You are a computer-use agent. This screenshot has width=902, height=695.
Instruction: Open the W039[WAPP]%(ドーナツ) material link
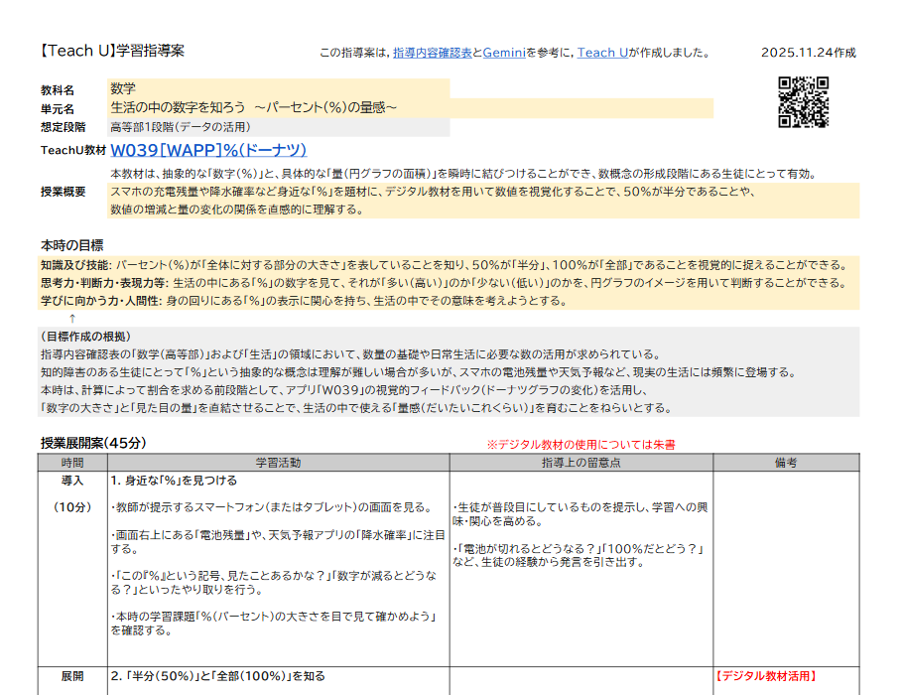click(x=208, y=150)
